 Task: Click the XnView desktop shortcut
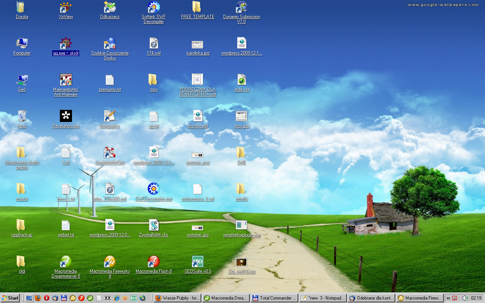pos(66,8)
